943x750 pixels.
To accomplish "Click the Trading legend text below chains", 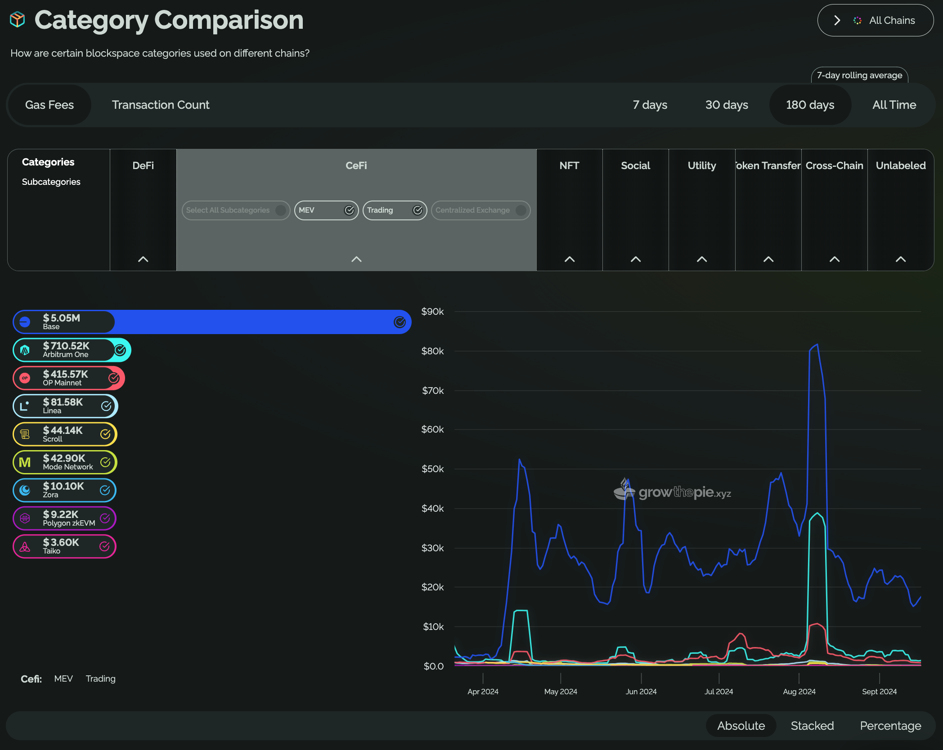I will 101,679.
